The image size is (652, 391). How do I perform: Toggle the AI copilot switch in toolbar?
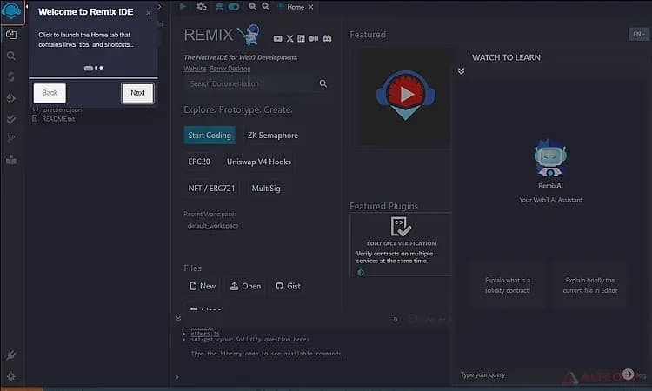click(x=234, y=7)
